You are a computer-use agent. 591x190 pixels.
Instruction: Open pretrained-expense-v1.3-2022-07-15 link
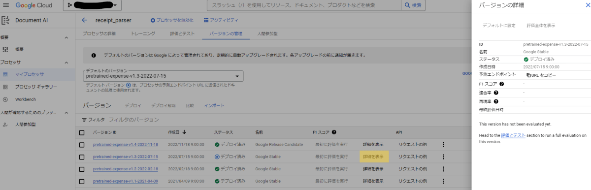[125, 157]
